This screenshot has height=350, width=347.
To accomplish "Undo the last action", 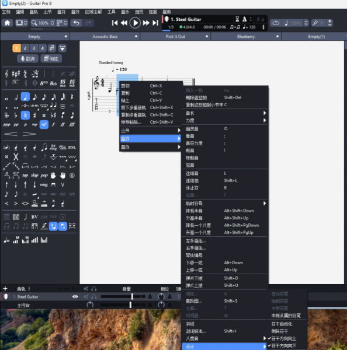I will tap(77, 23).
